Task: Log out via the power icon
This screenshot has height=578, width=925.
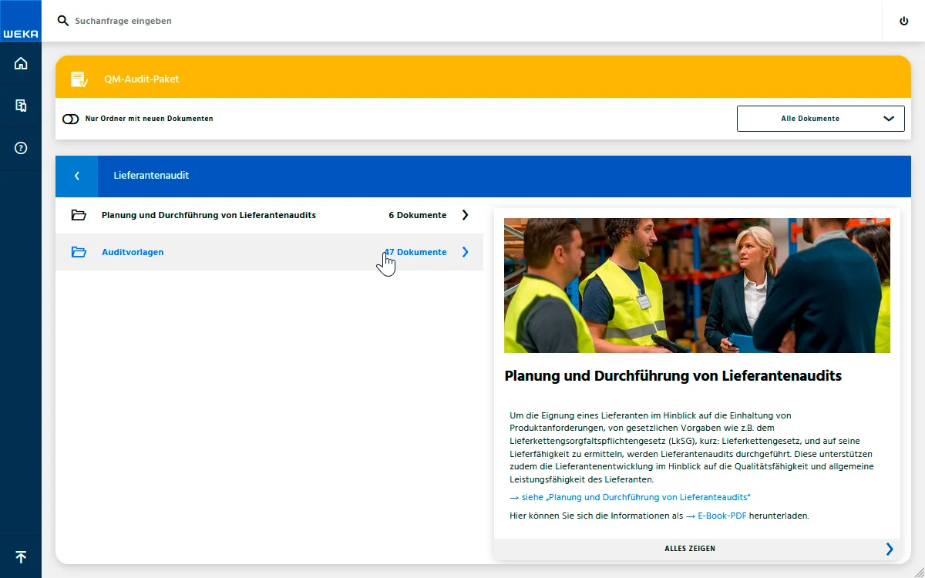Action: [x=903, y=21]
